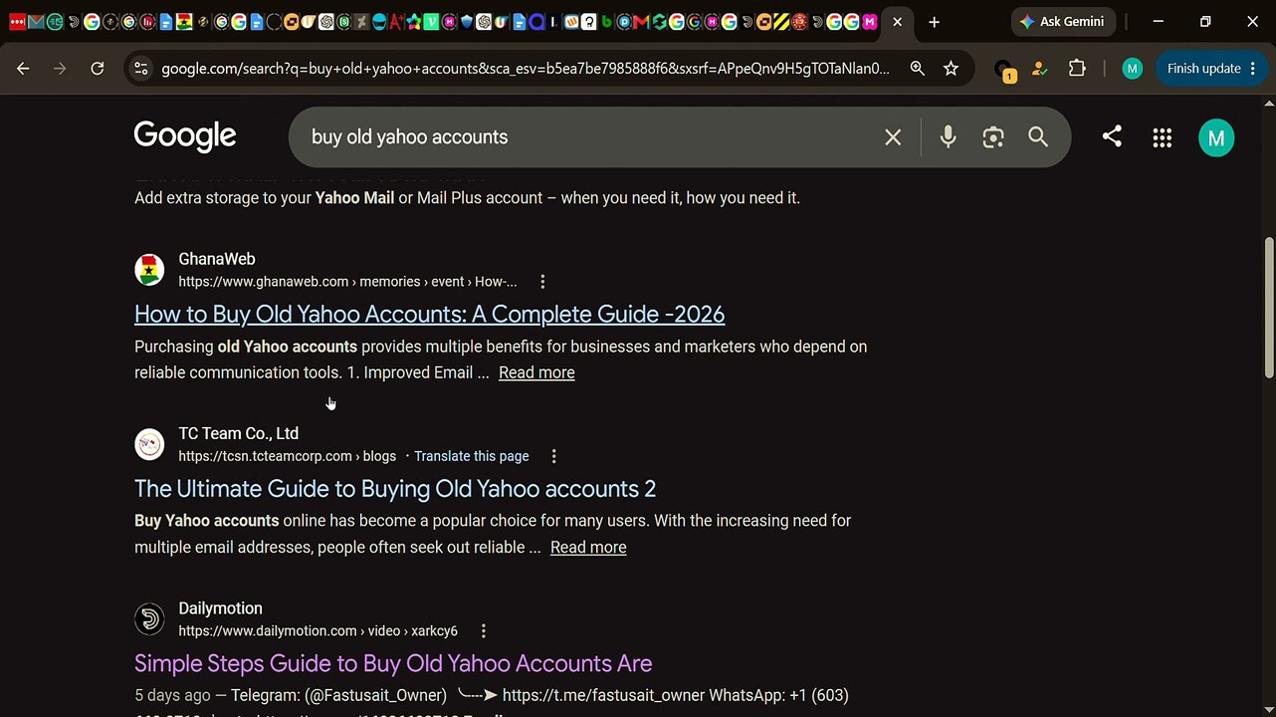This screenshot has width=1276, height=717.
Task: Switch to the Ghana flag tab
Action: 184,22
